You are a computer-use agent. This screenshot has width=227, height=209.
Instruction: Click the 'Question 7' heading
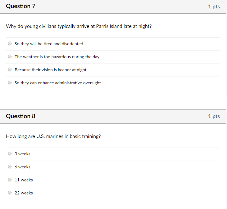(x=20, y=6)
